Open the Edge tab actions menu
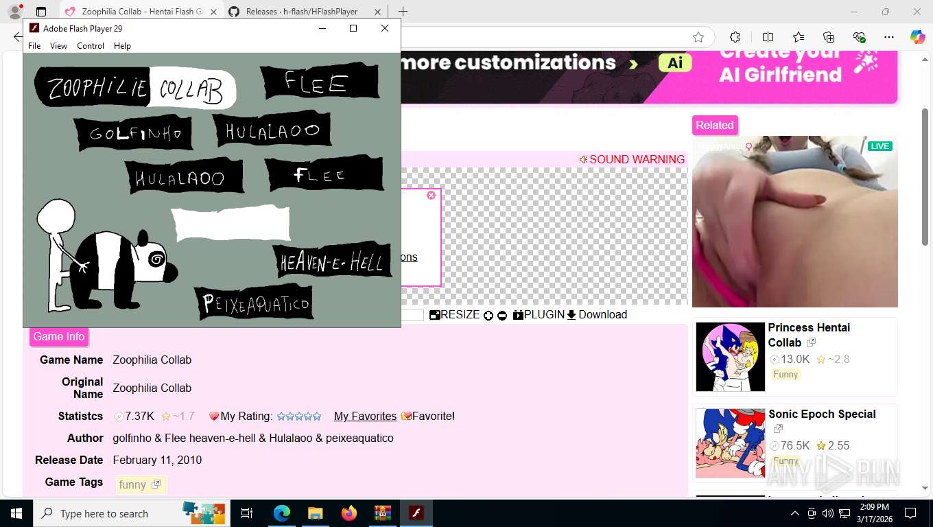The image size is (933, 527). pos(41,12)
